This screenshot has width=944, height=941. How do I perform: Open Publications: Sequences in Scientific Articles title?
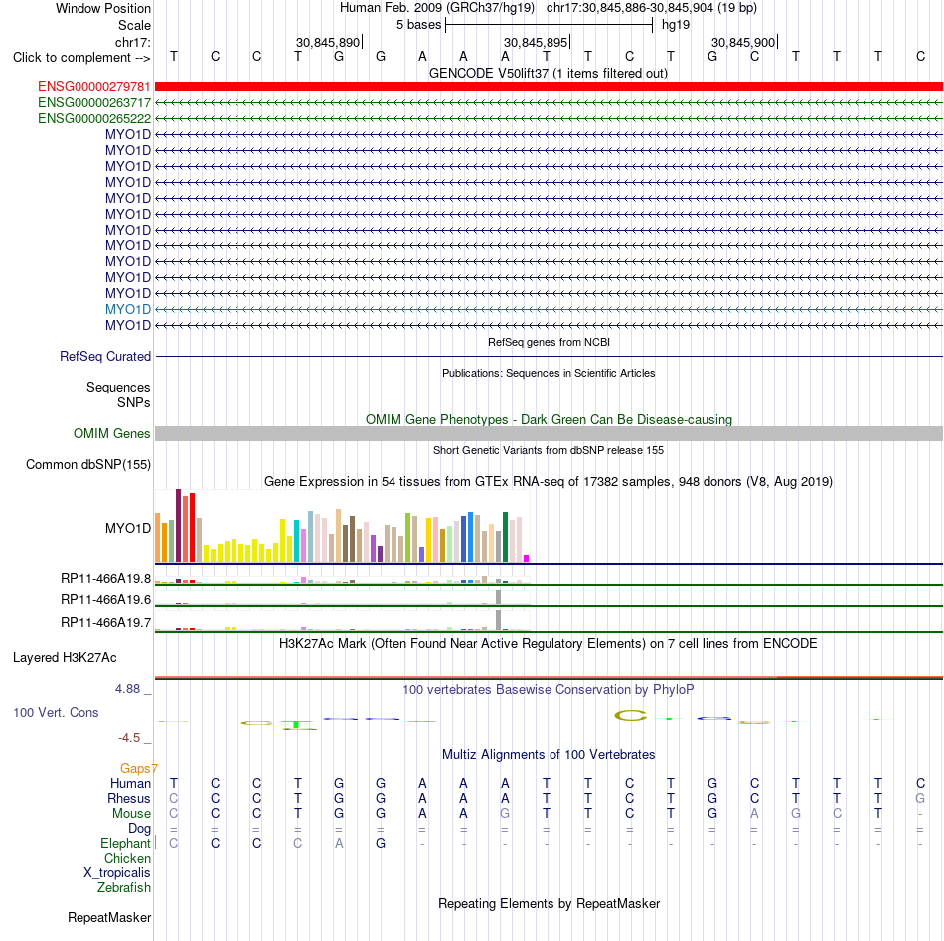tap(549, 373)
